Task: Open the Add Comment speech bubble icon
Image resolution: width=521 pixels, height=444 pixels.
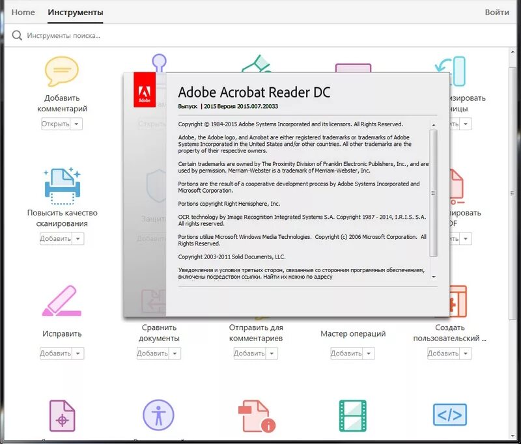Action: click(x=62, y=71)
